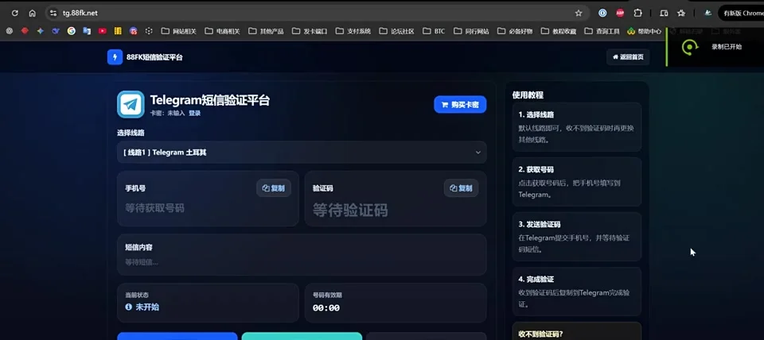Click the 1. 选择线路 tutorial card
The height and width of the screenshot is (340, 764).
click(x=577, y=127)
